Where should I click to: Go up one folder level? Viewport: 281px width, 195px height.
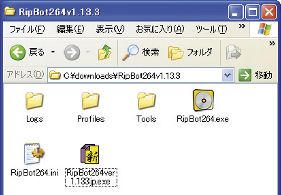tap(105, 52)
